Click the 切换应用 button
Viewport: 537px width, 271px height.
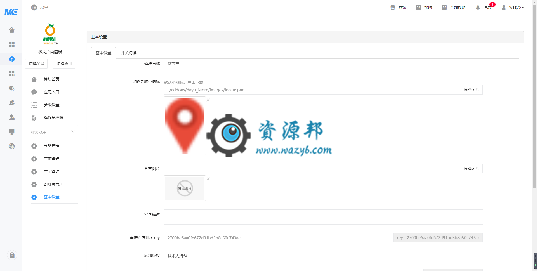click(x=64, y=64)
